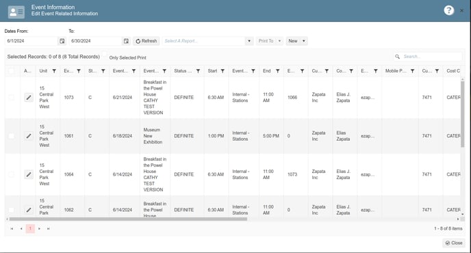Viewport: 471px width, 253px height.
Task: Edit event 1062 with pencil icon
Action: click(29, 210)
